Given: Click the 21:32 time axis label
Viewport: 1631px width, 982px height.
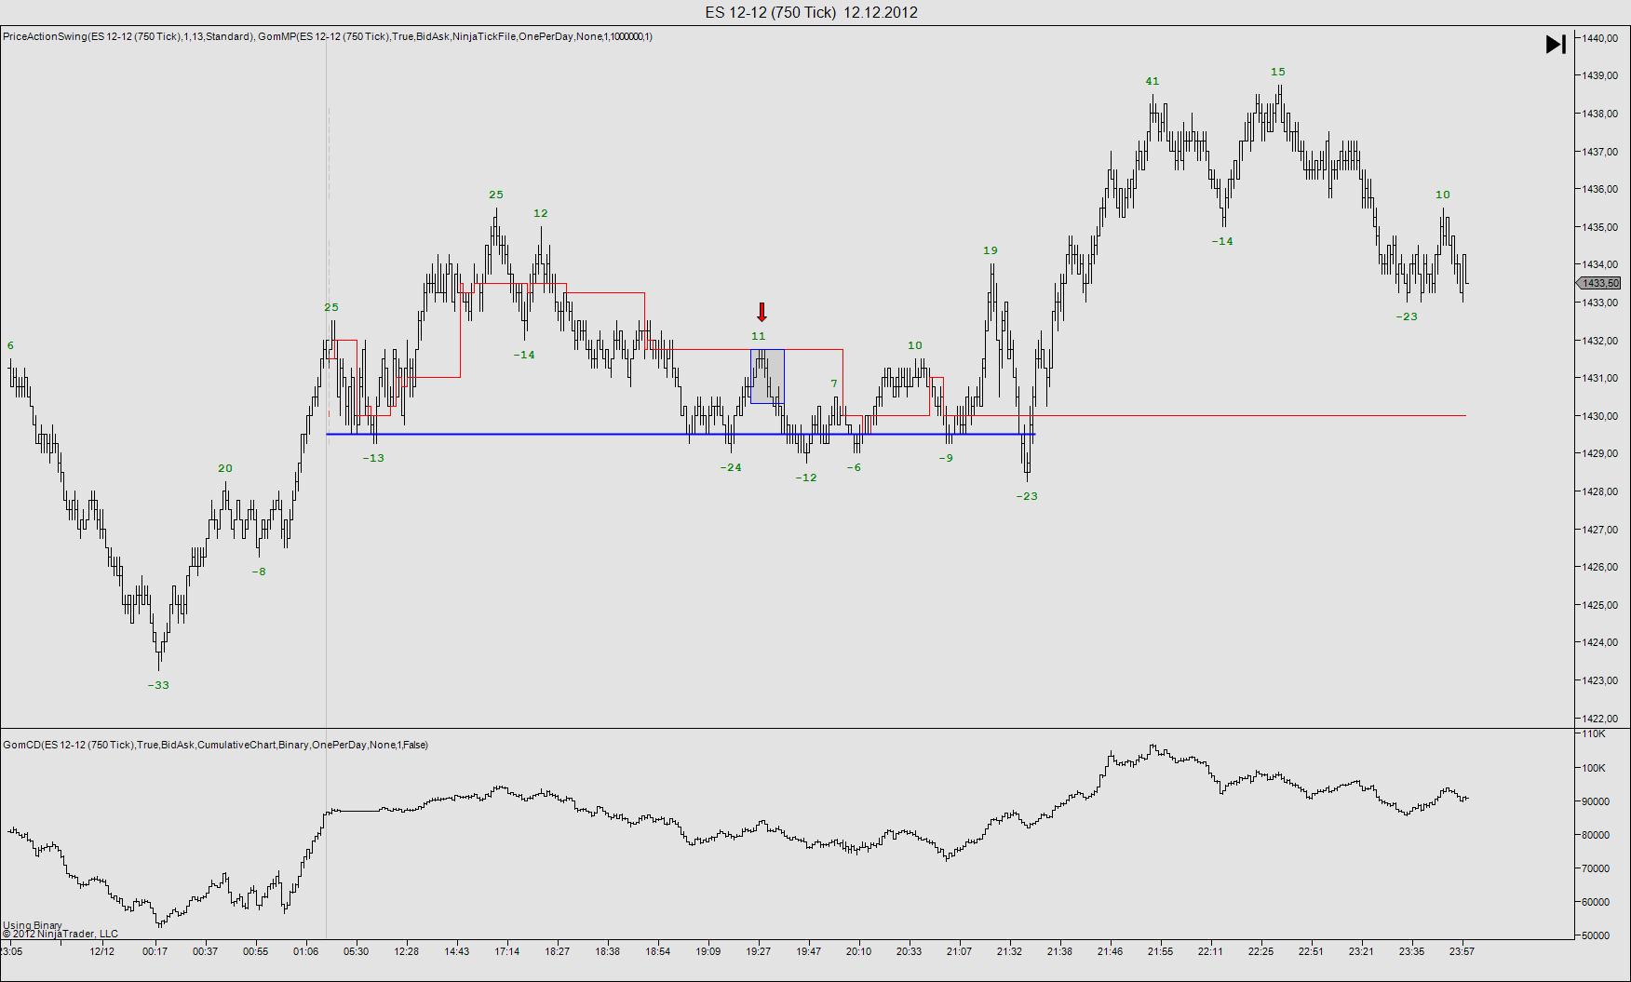Looking at the screenshot, I should coord(1009,951).
